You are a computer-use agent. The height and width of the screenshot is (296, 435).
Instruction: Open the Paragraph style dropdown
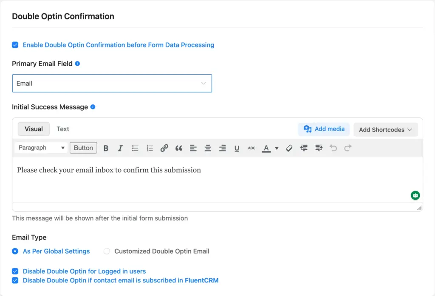[x=40, y=148]
